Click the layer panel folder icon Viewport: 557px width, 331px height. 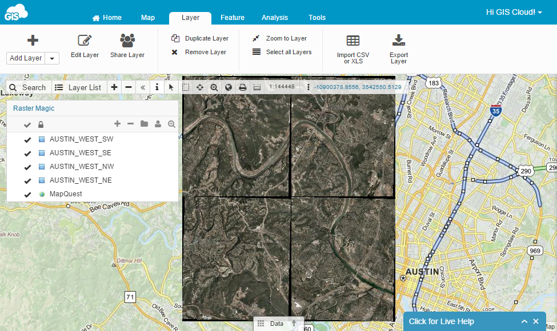click(x=144, y=124)
